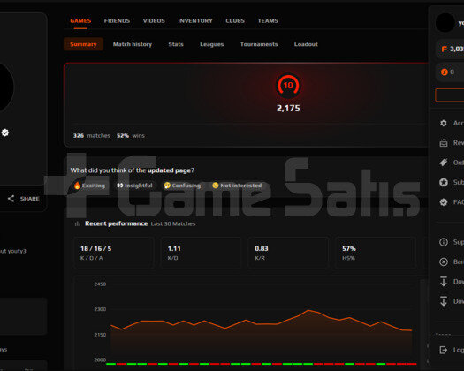Click the 57% HS% stat card
The height and width of the screenshot is (371, 464).
click(x=376, y=253)
